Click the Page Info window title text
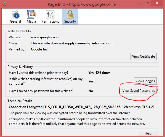Screen dimensions: 165x137 [x=82, y=4]
